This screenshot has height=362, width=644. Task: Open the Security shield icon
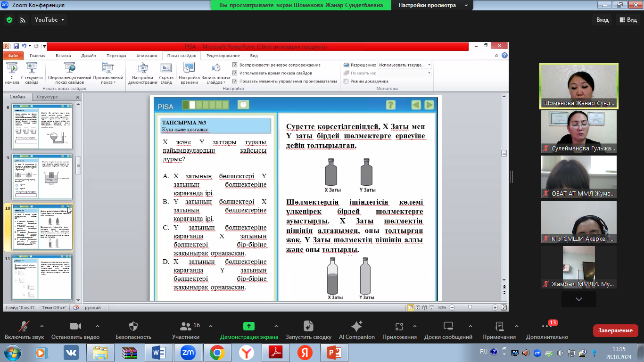(133, 326)
